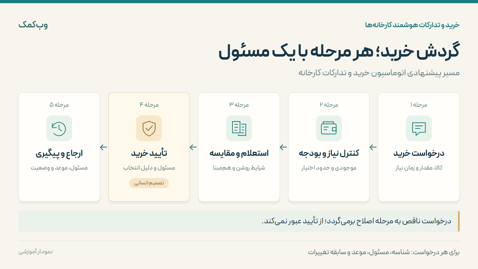Screen dimensions: 478x269
Task: Click the 'مرحله ۳' step label
Action: [239, 105]
